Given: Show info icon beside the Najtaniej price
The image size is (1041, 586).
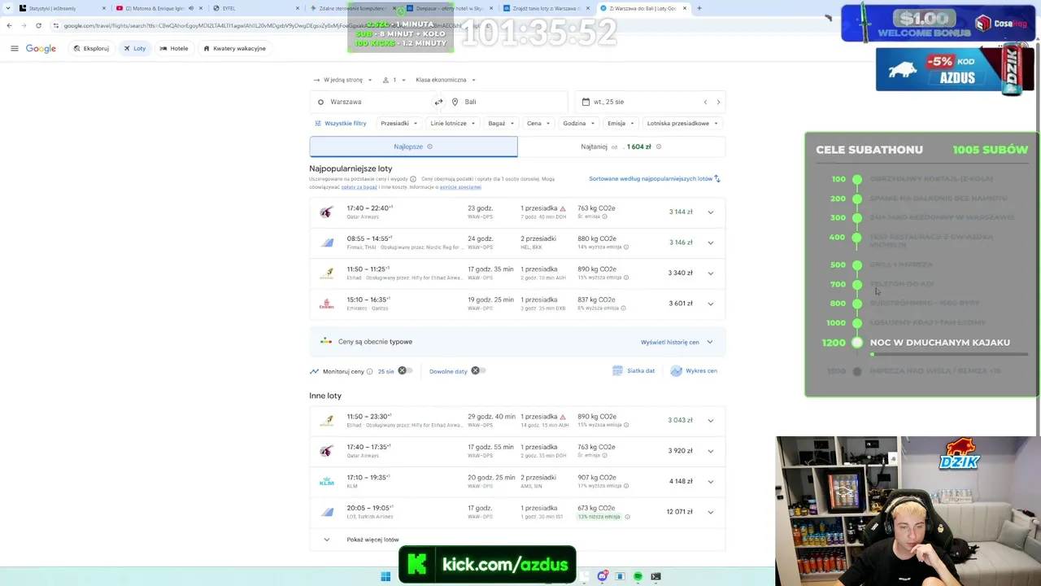Looking at the screenshot, I should tap(659, 146).
